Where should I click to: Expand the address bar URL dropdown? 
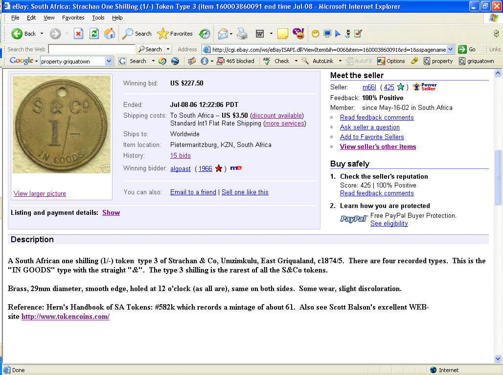point(450,49)
